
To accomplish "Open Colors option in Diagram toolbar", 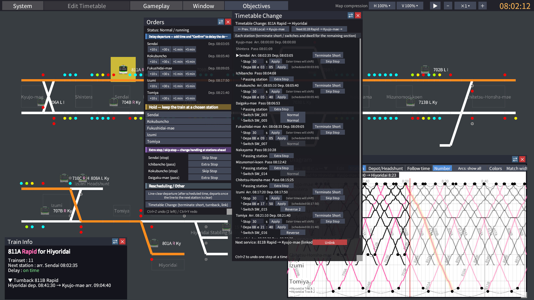I will 495,168.
